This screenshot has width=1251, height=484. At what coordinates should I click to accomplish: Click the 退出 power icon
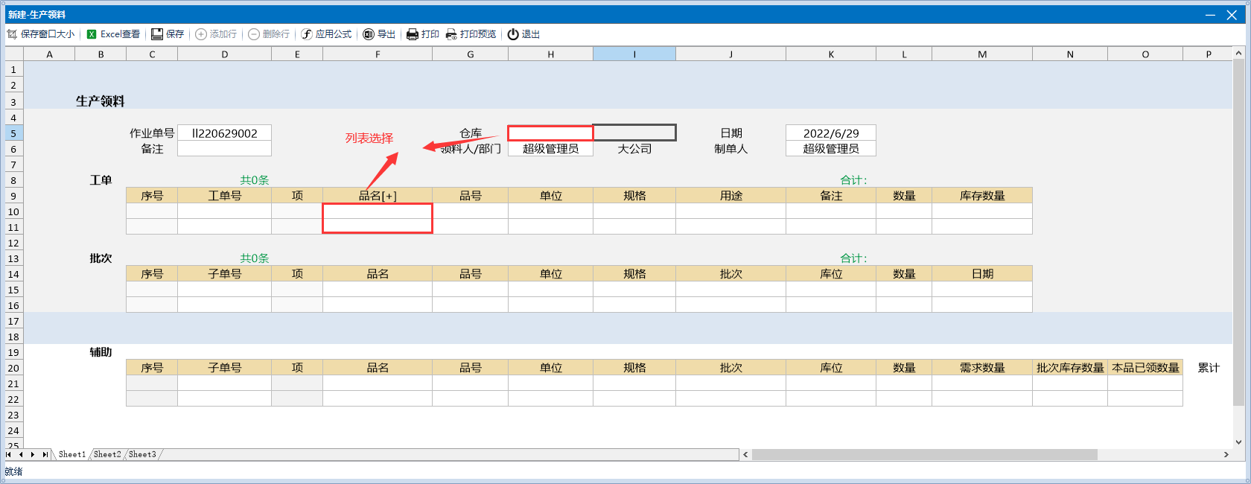[x=513, y=34]
